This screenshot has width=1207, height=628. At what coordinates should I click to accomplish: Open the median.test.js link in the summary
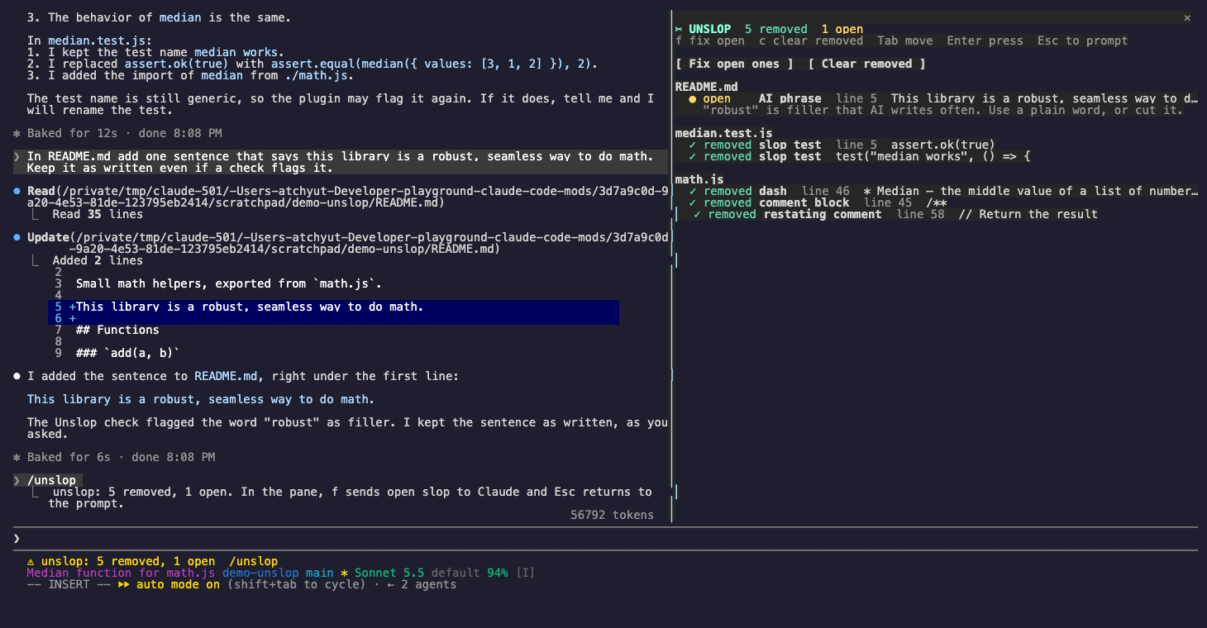[x=97, y=40]
